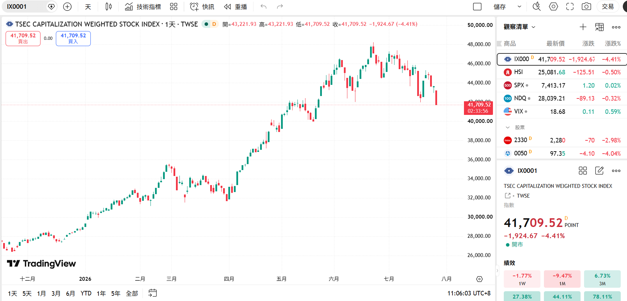The image size is (627, 301).
Task: Select the HSI watchlist row
Action: point(562,72)
